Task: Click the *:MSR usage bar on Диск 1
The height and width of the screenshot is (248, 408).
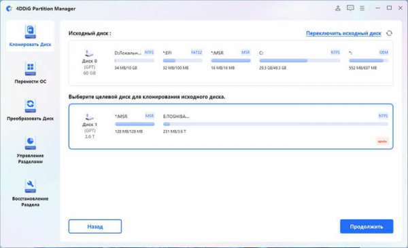Action: pyautogui.click(x=135, y=124)
